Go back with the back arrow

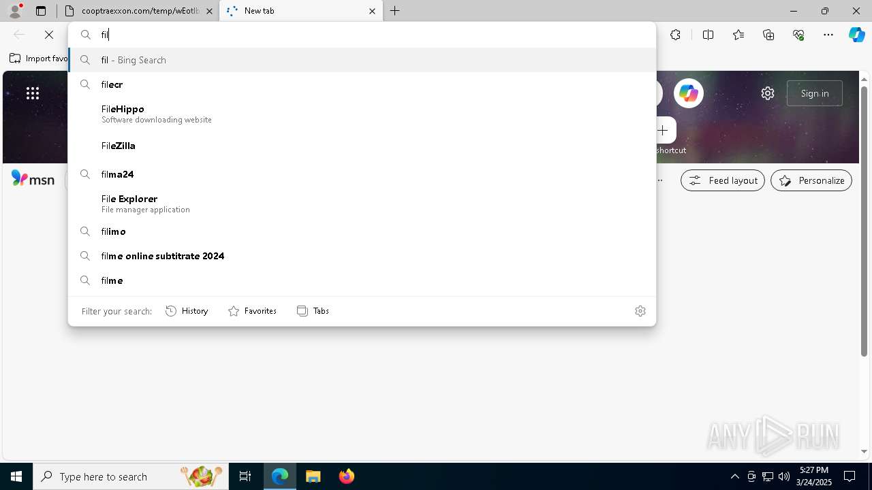pyautogui.click(x=19, y=35)
